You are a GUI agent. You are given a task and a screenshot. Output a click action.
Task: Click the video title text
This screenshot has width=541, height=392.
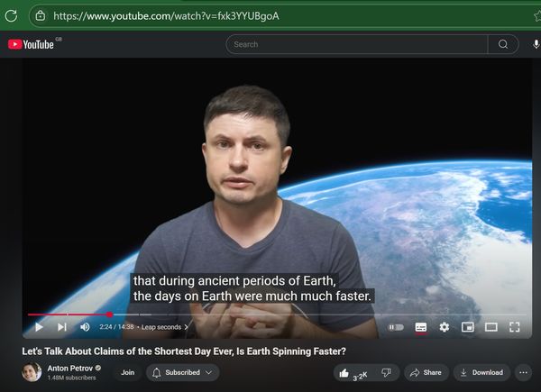tap(184, 351)
